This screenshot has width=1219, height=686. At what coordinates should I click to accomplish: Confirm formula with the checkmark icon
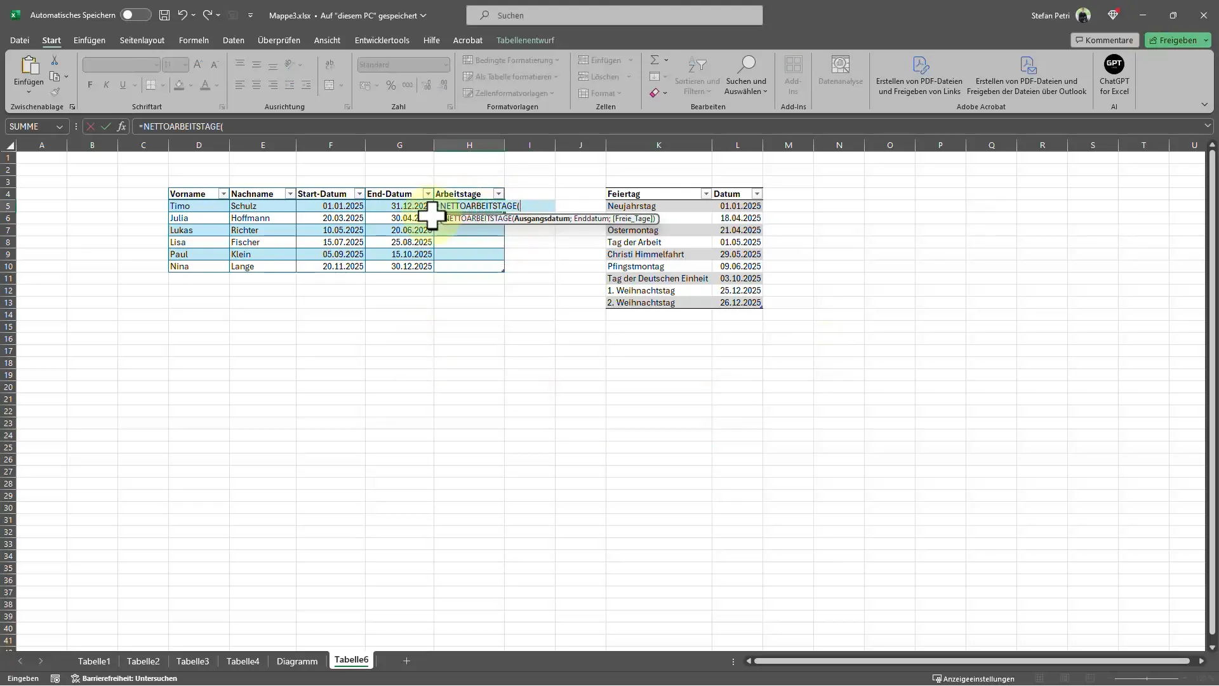click(105, 126)
